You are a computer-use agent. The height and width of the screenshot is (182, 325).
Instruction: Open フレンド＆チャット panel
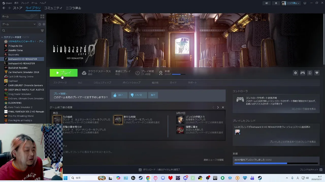coord(311,170)
